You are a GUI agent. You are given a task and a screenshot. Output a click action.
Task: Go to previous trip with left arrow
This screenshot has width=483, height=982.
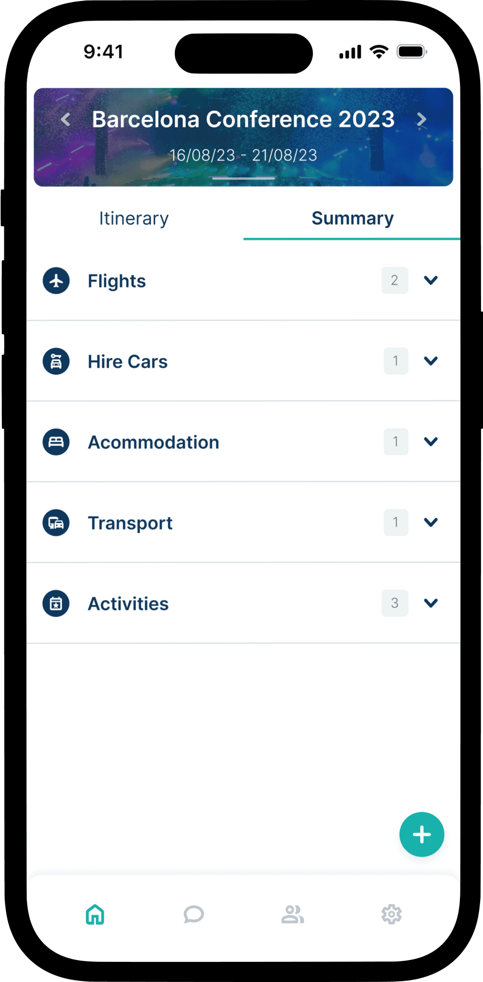coord(66,119)
